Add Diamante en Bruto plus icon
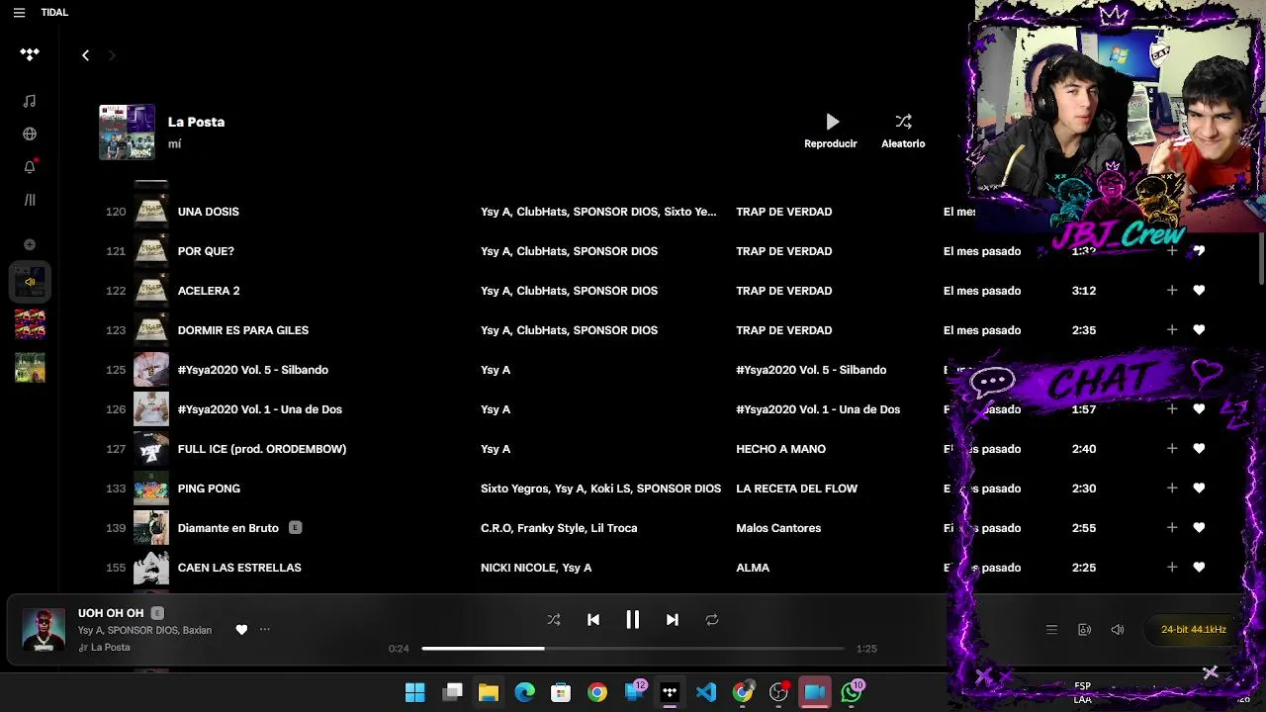Viewport: 1266px width, 712px height. click(x=1172, y=528)
